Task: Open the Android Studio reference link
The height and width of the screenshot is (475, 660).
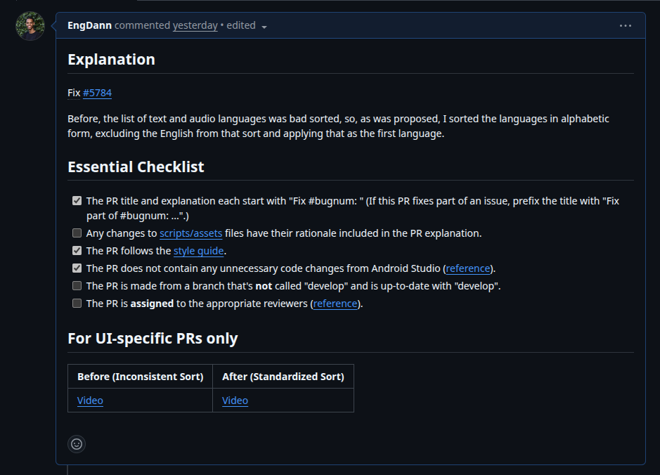Action: pyautogui.click(x=468, y=268)
